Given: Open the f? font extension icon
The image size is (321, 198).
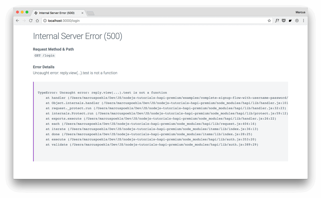Looking at the screenshot, I should tap(277, 21).
